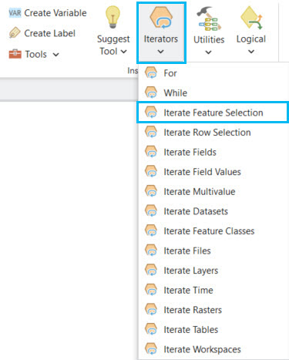Click the Utilities hammer icon
The height and width of the screenshot is (360, 289).
click(x=209, y=19)
